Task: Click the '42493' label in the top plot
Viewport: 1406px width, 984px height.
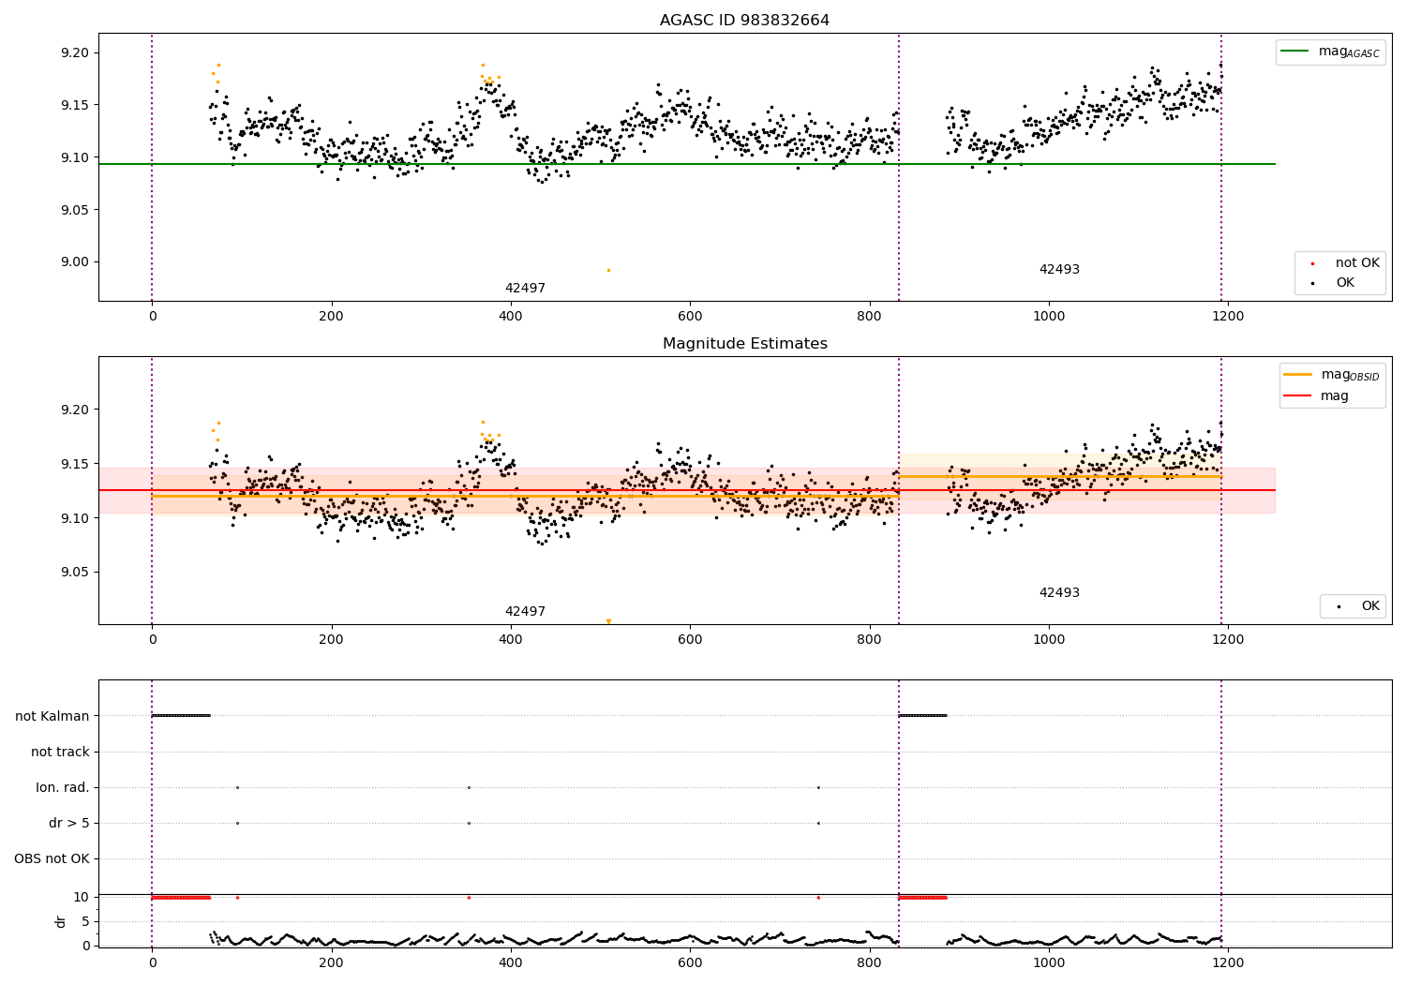Action: (1059, 270)
